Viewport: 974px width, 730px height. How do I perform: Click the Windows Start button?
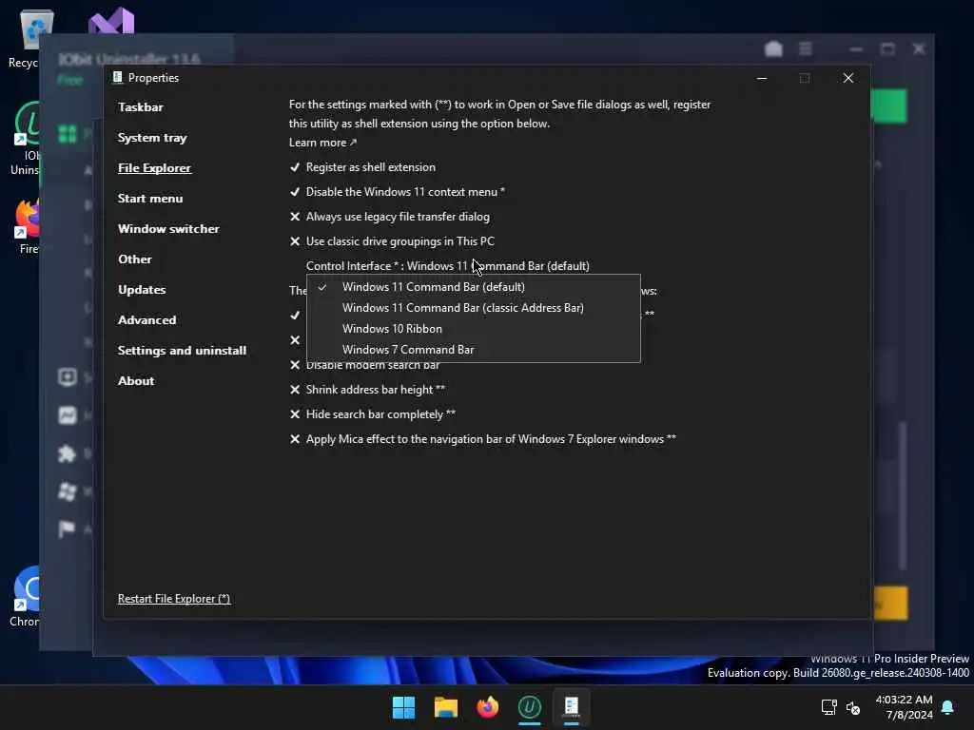403,707
